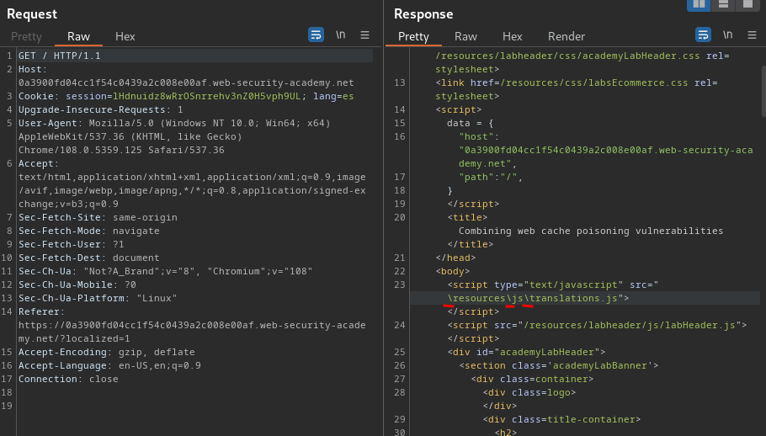The image size is (766, 436).
Task: Switch Response view to Hex tab
Action: pos(512,37)
